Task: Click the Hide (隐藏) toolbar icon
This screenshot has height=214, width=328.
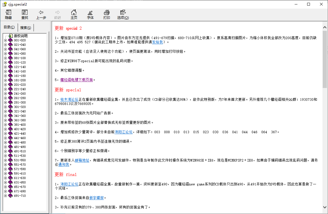Action: (x=8, y=14)
